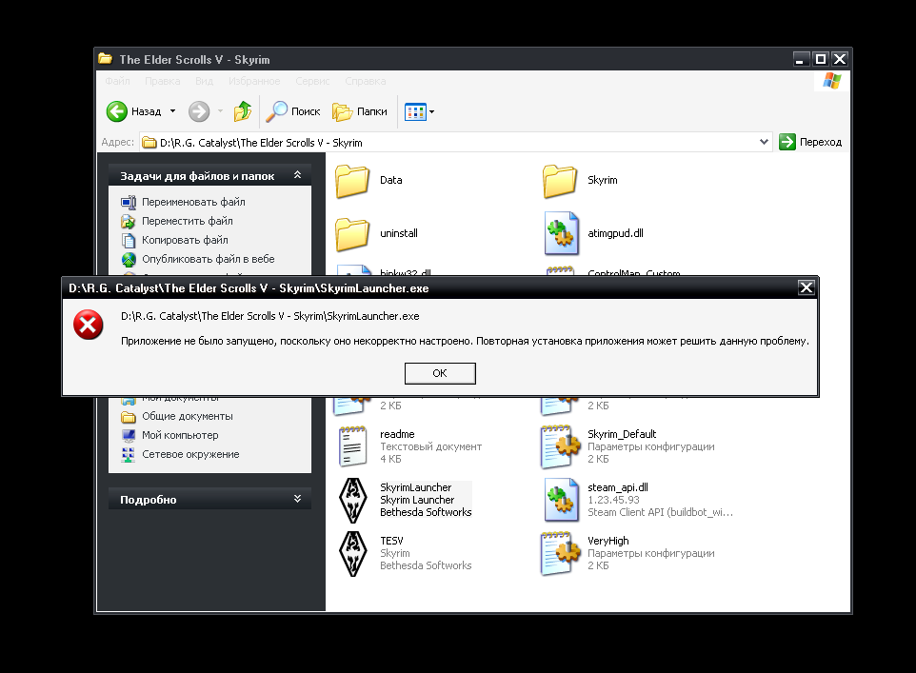The width and height of the screenshot is (916, 673).
Task: Open the Избранное menu
Action: pyautogui.click(x=254, y=81)
